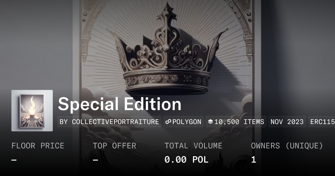
Task: Click the TOTAL VOLUME label
Action: [x=193, y=146]
